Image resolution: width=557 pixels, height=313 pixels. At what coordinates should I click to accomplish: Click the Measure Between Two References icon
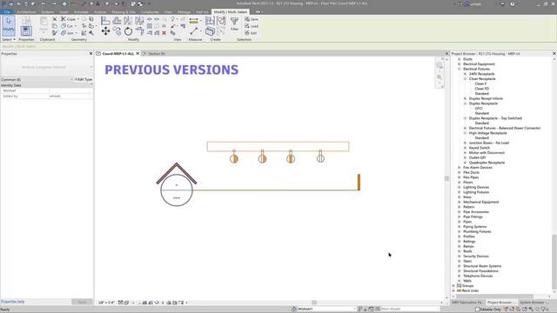[193, 31]
